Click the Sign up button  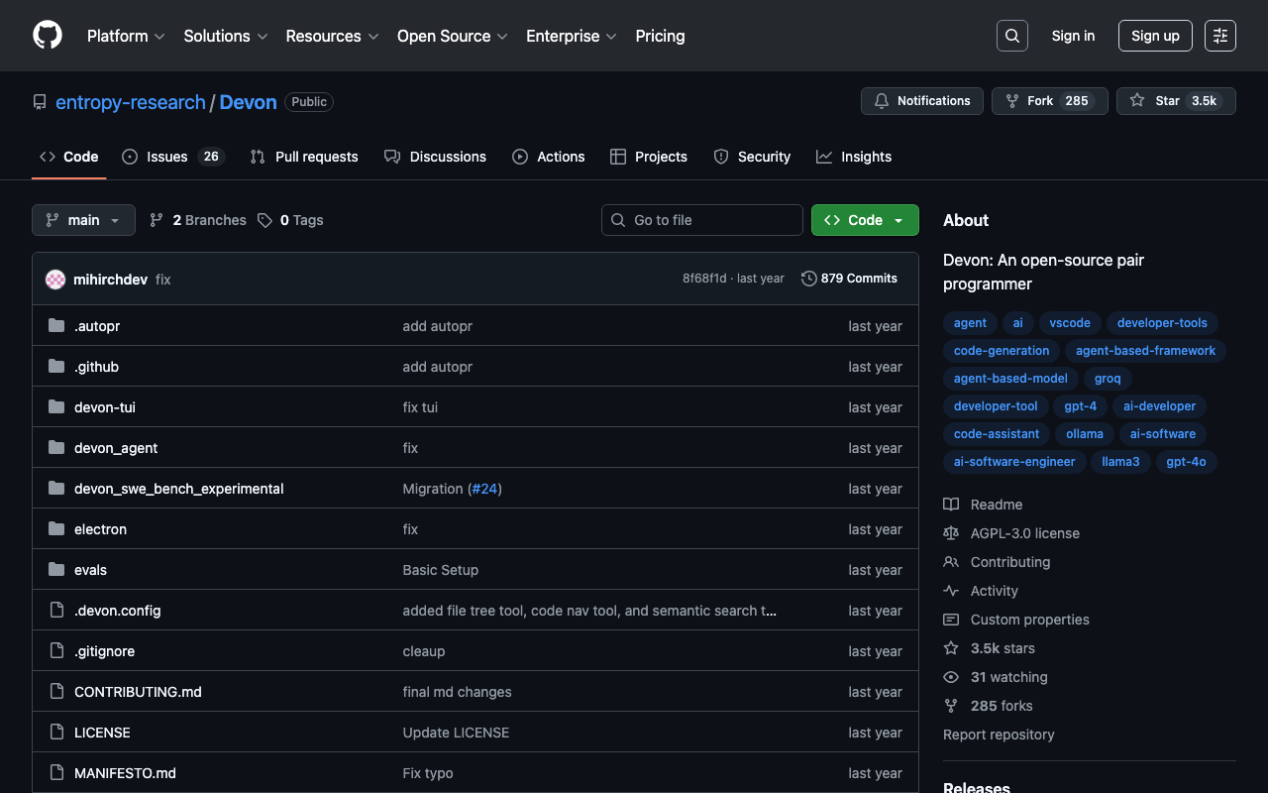tap(1155, 36)
